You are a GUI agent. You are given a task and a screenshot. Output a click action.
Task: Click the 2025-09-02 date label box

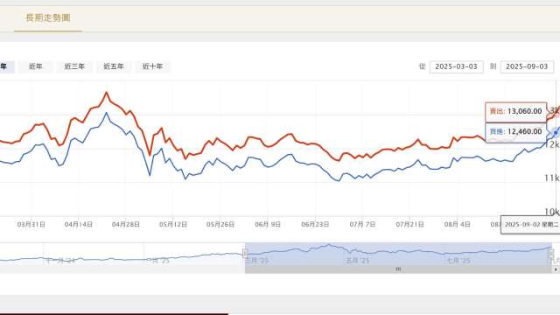tap(531, 225)
